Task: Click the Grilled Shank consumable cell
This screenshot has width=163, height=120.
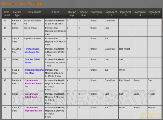Action: click(x=34, y=31)
